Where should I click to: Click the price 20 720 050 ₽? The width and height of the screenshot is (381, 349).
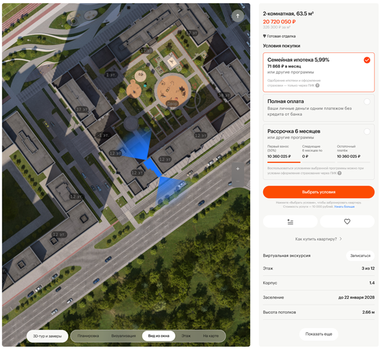click(x=279, y=22)
